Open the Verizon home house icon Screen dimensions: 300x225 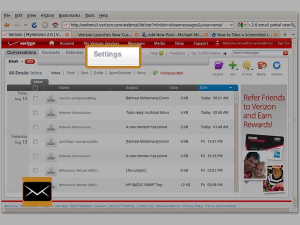coord(51,43)
